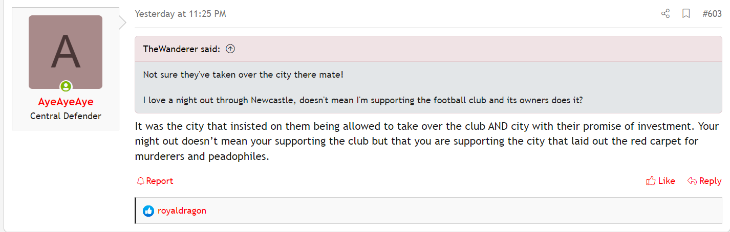Click the 'Central Defender' user title
730x232 pixels.
tap(66, 116)
